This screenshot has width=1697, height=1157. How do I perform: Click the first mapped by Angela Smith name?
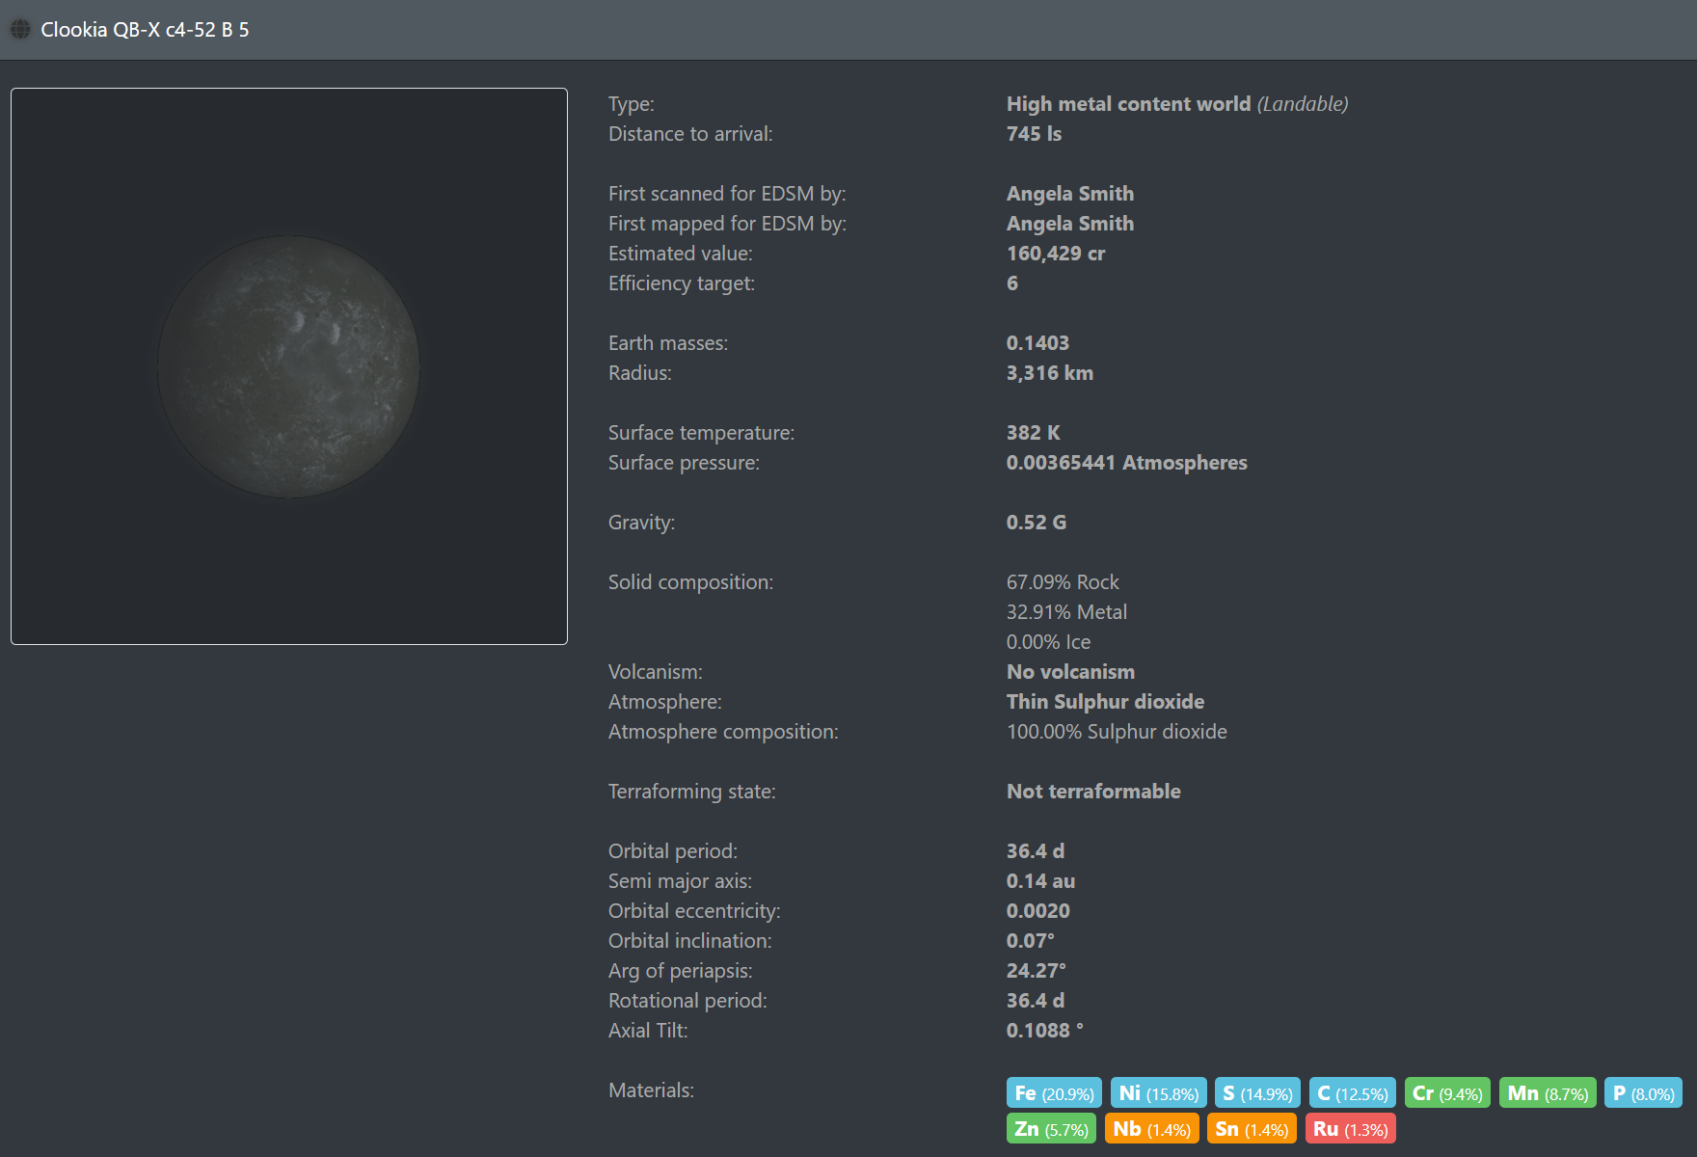[x=1070, y=224]
